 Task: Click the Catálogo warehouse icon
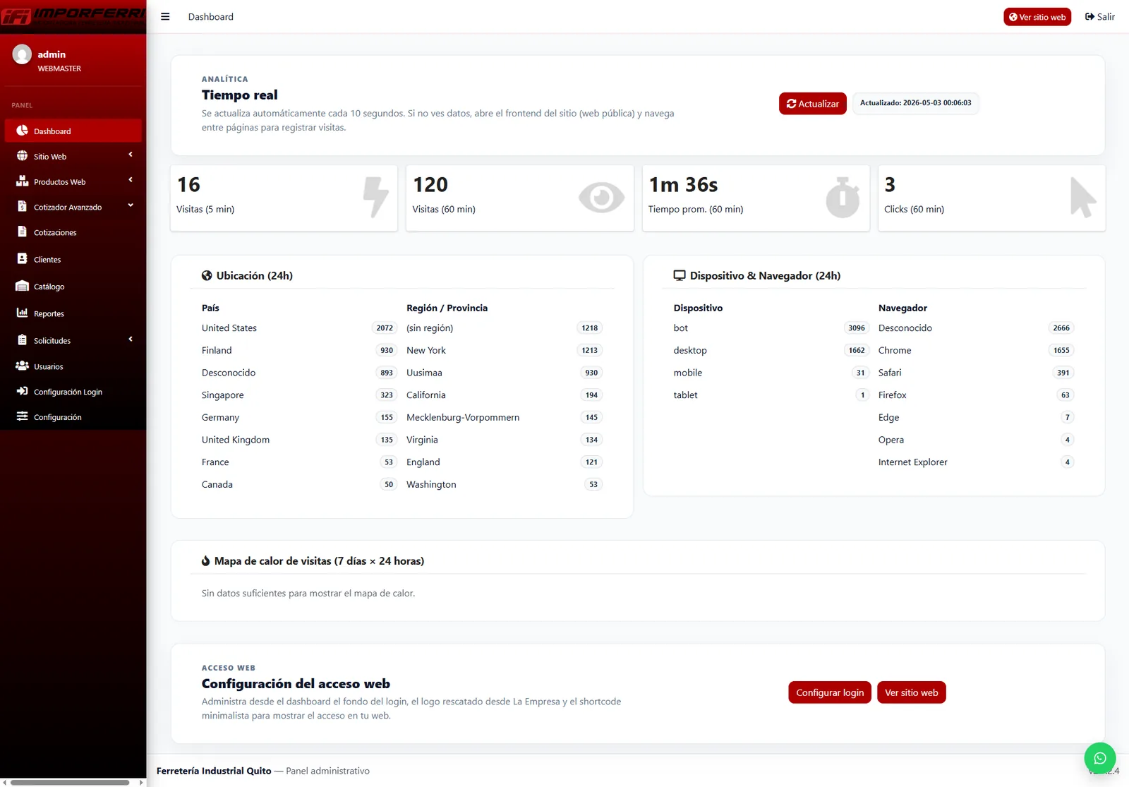pyautogui.click(x=22, y=286)
